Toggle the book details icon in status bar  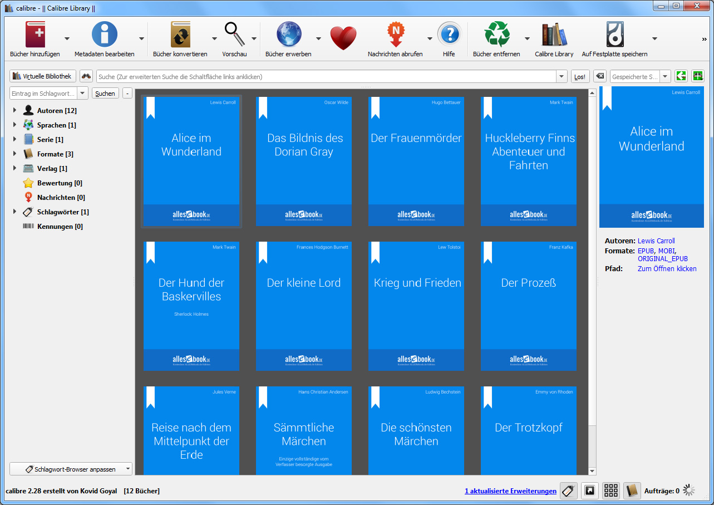pyautogui.click(x=632, y=491)
